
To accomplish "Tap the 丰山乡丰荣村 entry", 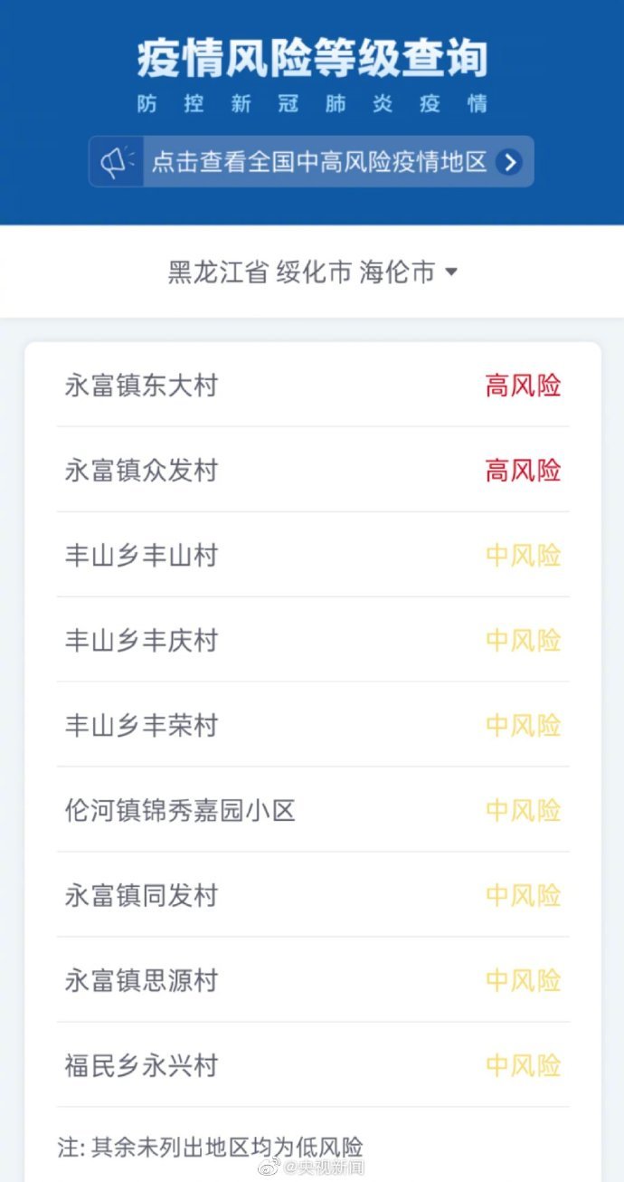I will pos(141,726).
